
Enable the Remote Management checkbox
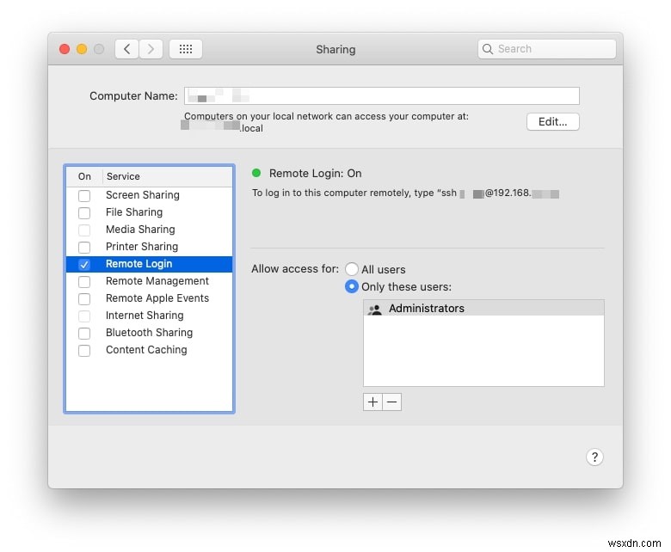coord(84,282)
